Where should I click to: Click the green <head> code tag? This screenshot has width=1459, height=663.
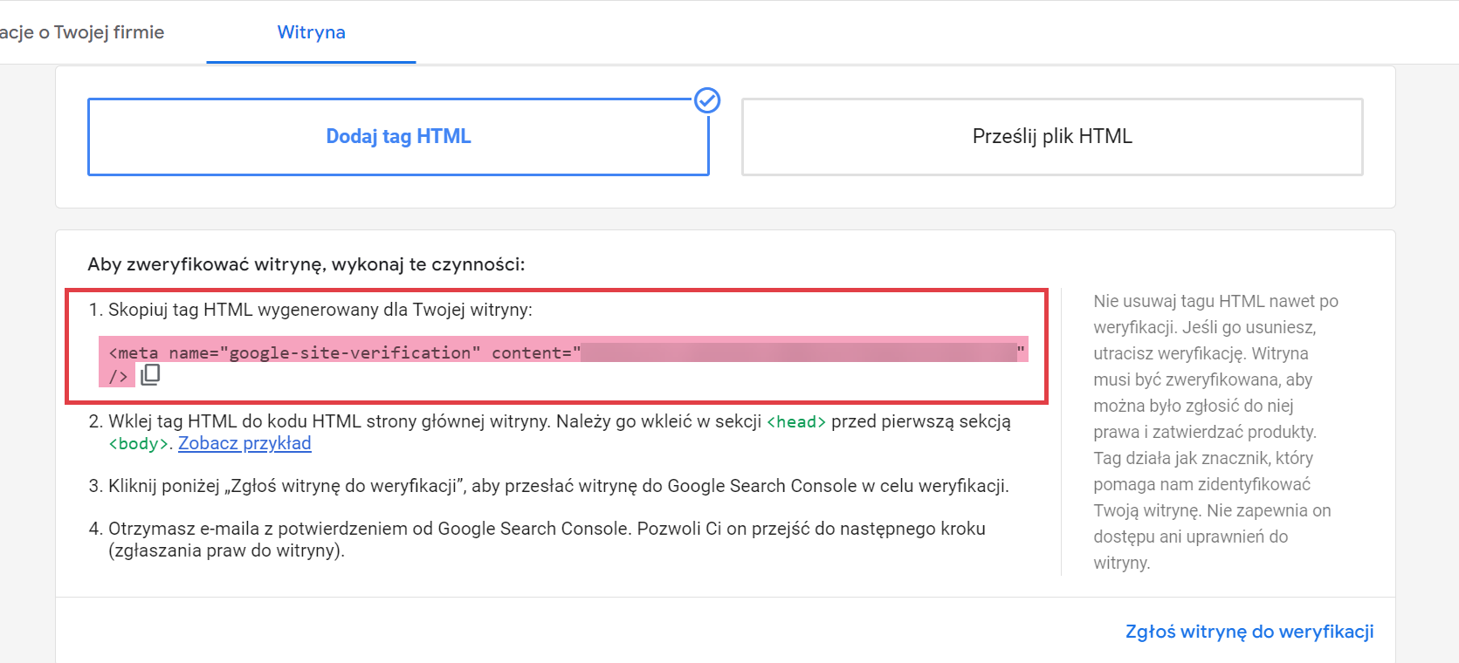795,422
